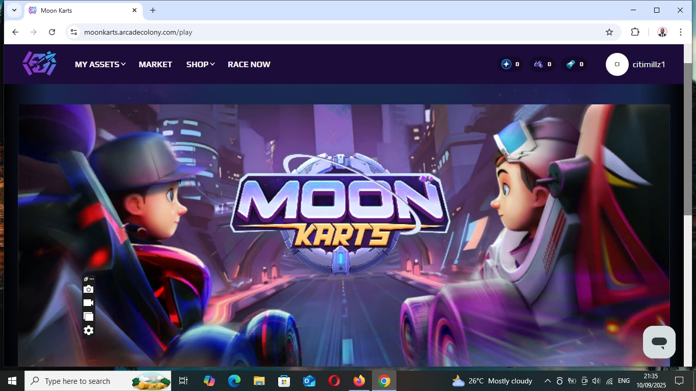Go to the MARKET page

click(x=155, y=64)
